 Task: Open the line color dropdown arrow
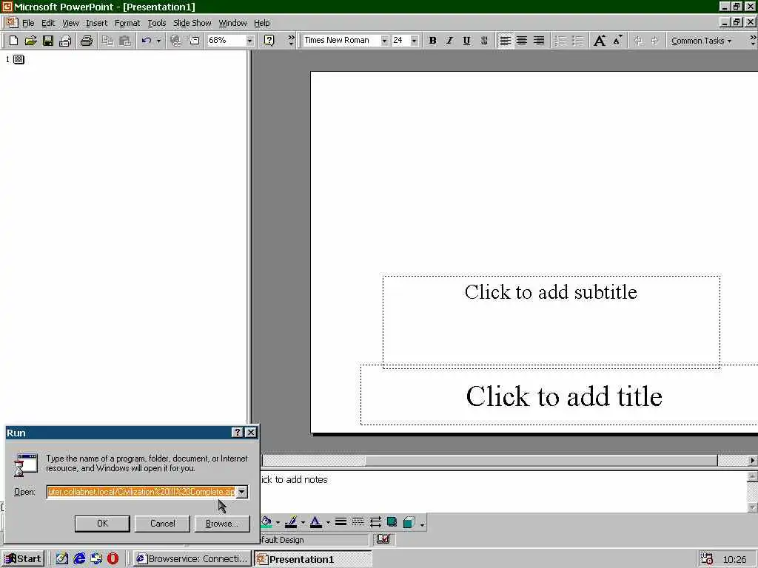pyautogui.click(x=303, y=522)
